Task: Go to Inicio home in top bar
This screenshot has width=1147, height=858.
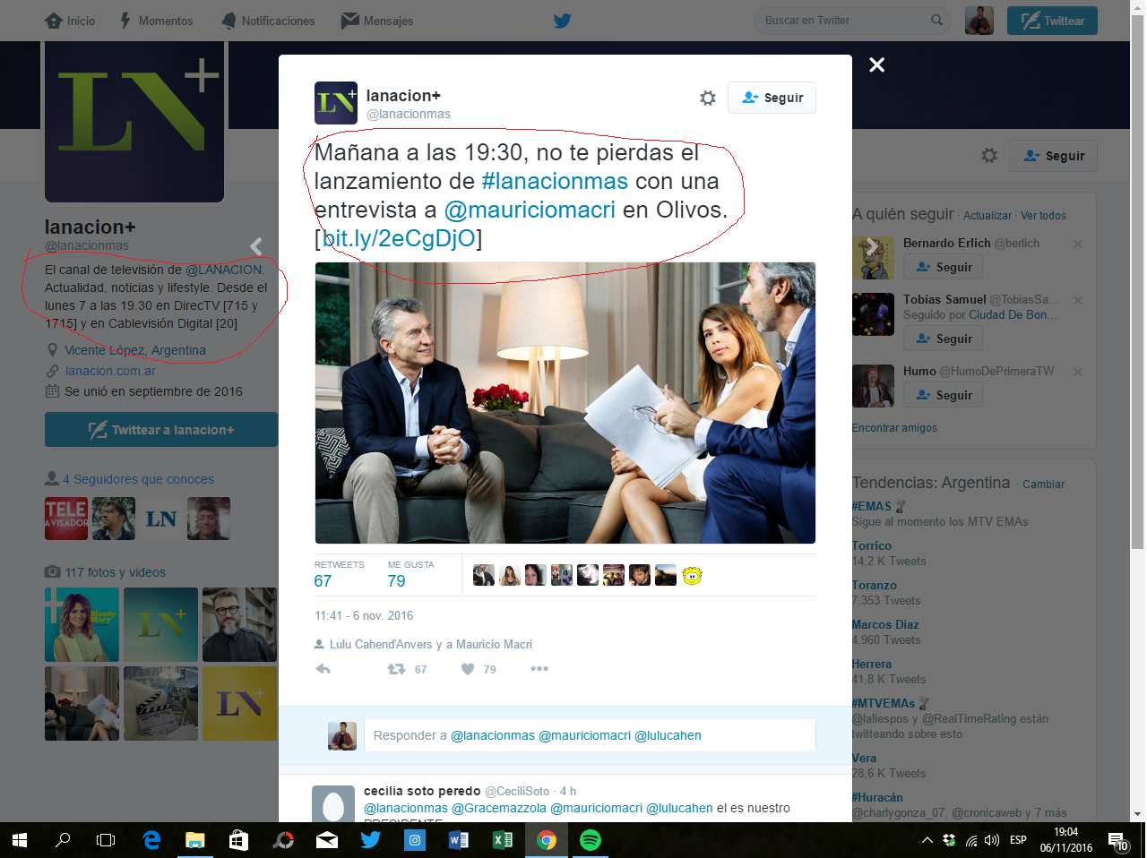Action: coord(70,21)
